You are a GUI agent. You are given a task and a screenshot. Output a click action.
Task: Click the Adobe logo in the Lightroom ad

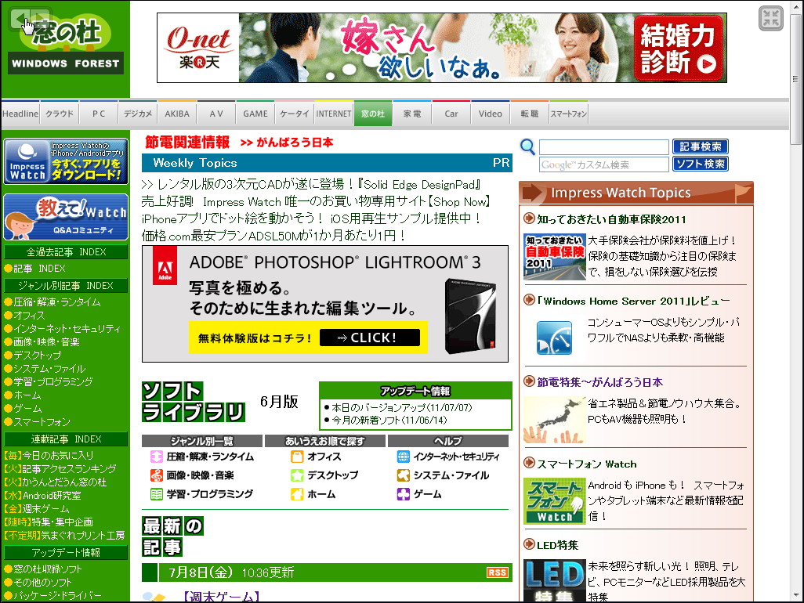pos(165,265)
